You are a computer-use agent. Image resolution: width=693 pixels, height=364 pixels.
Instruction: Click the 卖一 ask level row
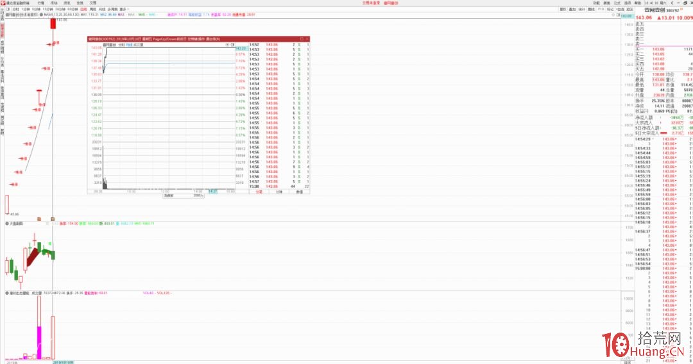664,45
